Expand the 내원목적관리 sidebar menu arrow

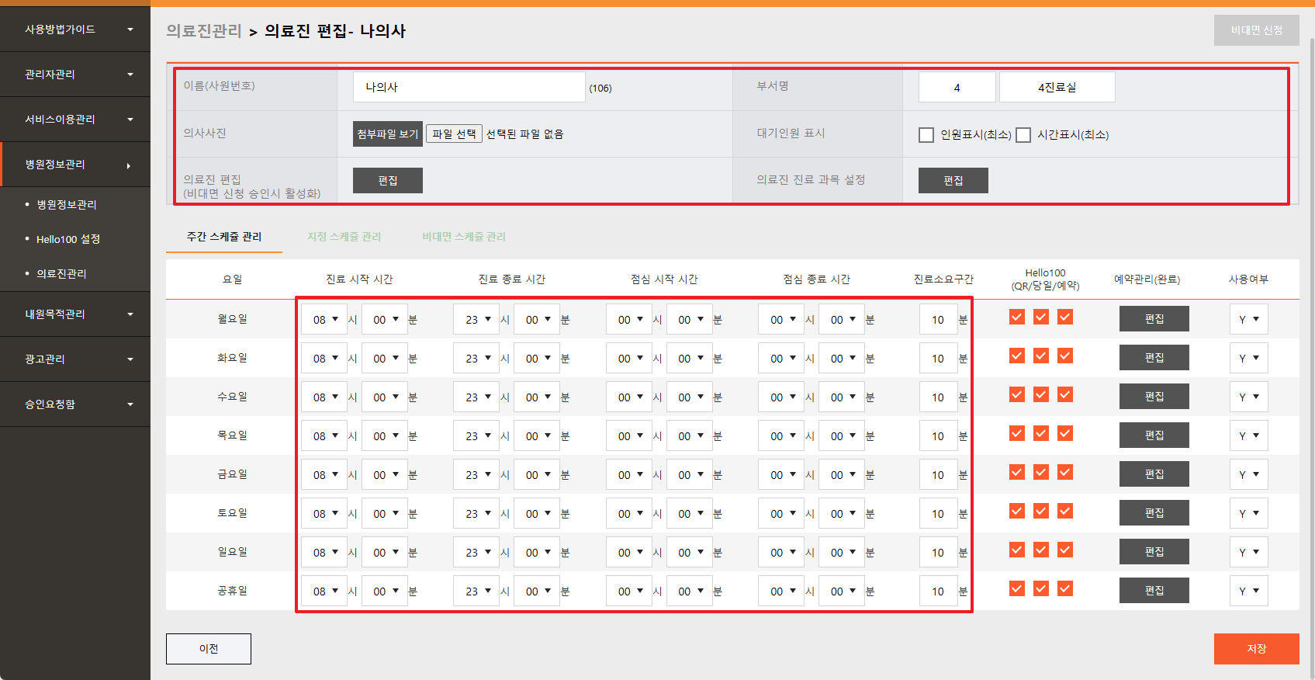click(x=130, y=314)
